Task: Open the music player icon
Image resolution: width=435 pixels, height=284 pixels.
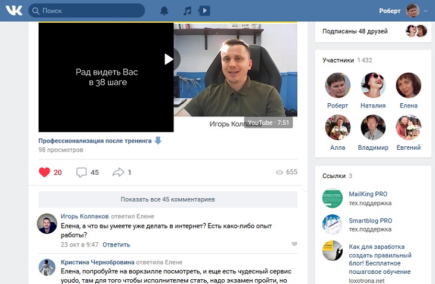Action: click(187, 11)
